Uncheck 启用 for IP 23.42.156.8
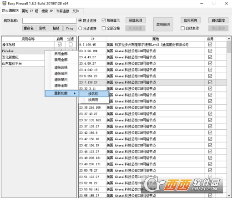The width and height of the screenshot is (232, 198). (x=210, y=132)
